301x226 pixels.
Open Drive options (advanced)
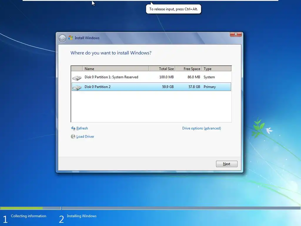[x=202, y=128]
